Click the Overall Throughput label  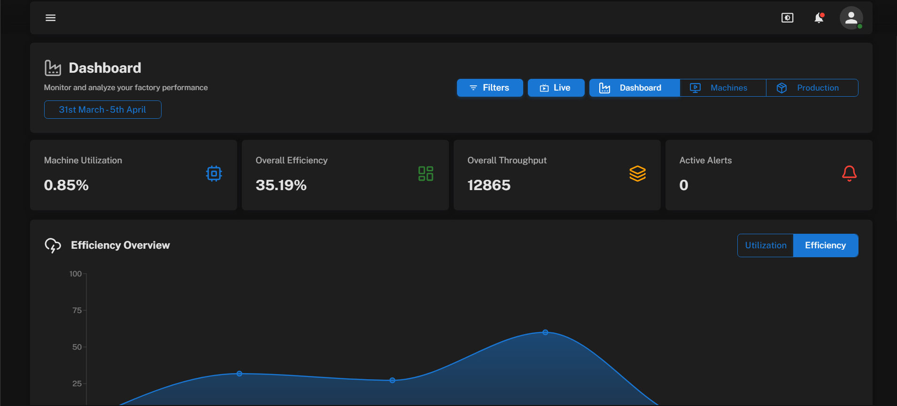pos(507,161)
